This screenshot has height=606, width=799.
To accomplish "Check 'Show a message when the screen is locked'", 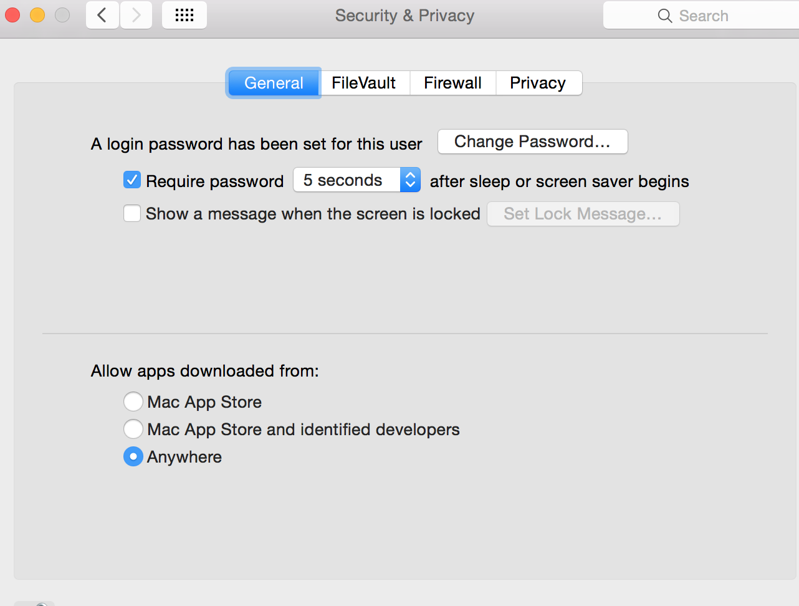I will 132,213.
